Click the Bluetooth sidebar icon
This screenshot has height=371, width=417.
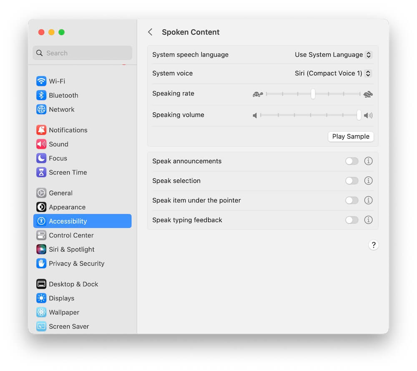coord(41,95)
